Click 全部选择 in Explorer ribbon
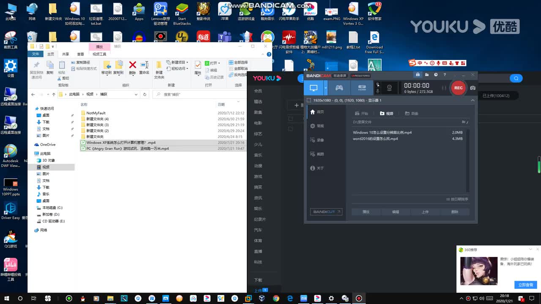This screenshot has width=541, height=304. click(x=238, y=62)
